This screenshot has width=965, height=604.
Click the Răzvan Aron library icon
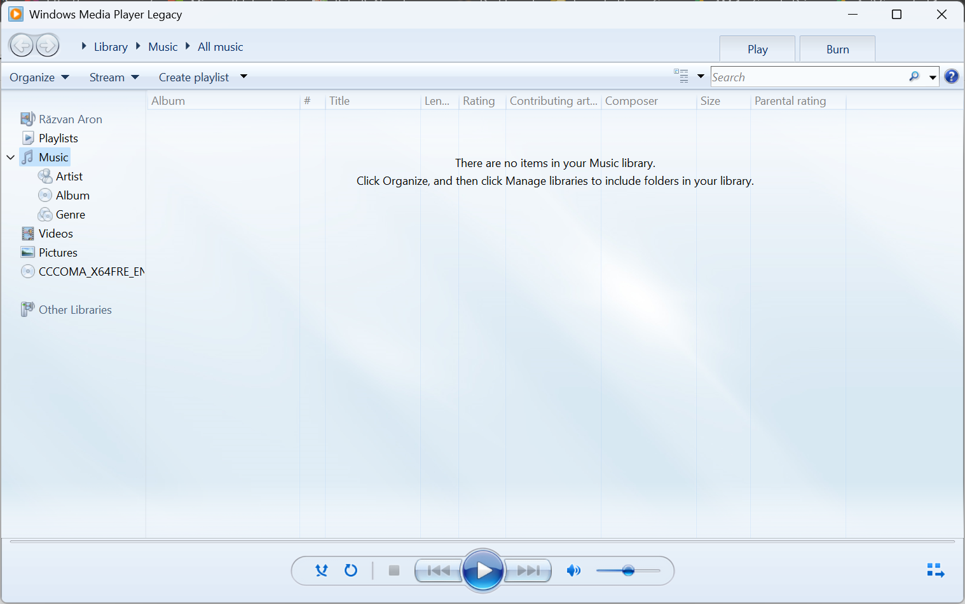pos(28,119)
